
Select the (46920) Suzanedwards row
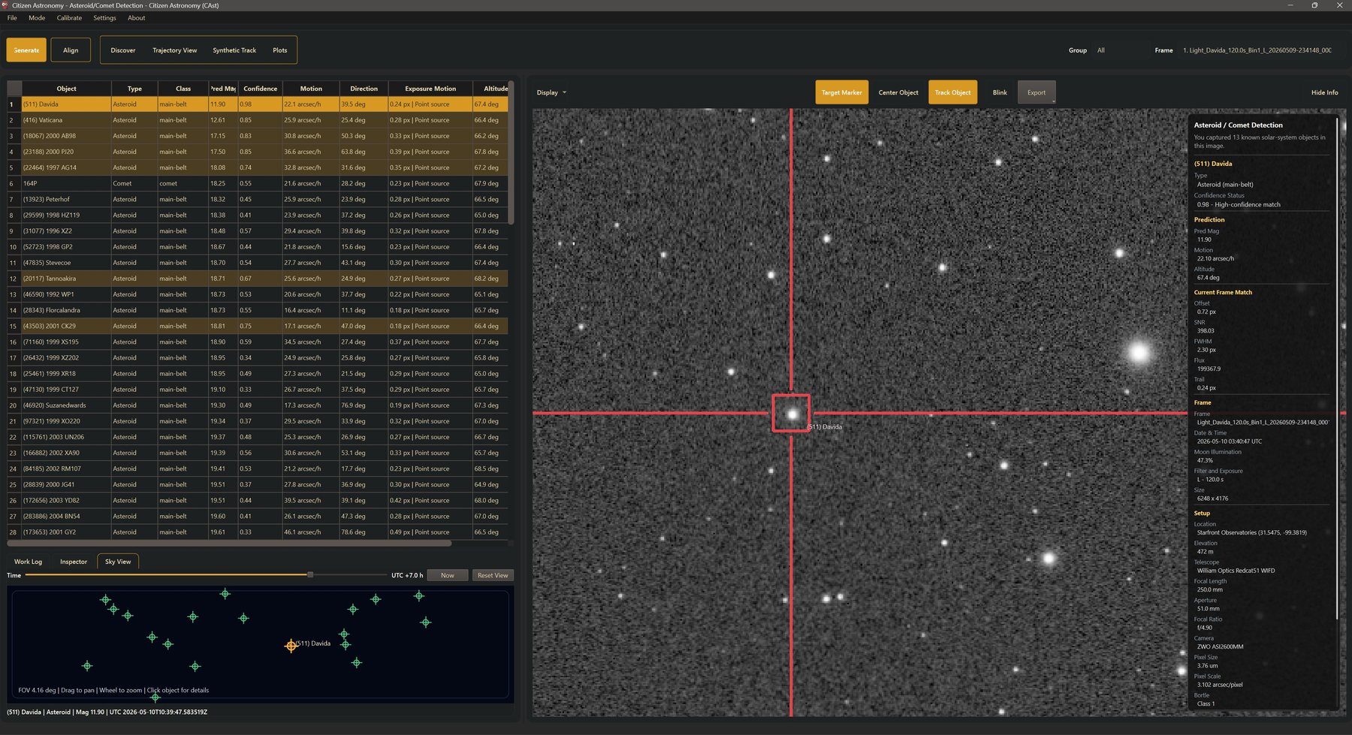258,405
